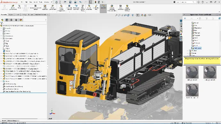Click Zoom to Fit magnifier icon

point(116,15)
